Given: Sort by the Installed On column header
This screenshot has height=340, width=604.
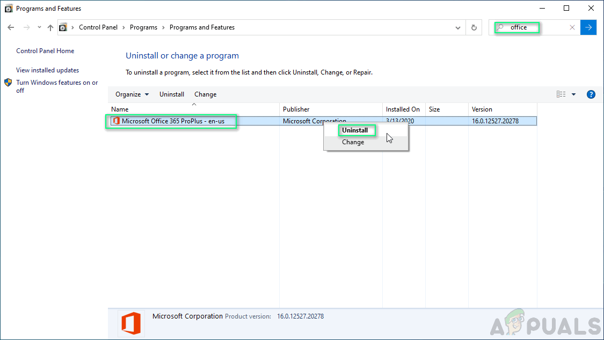Looking at the screenshot, I should click(404, 109).
